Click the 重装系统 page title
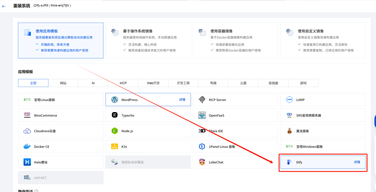 pyautogui.click(x=22, y=6)
